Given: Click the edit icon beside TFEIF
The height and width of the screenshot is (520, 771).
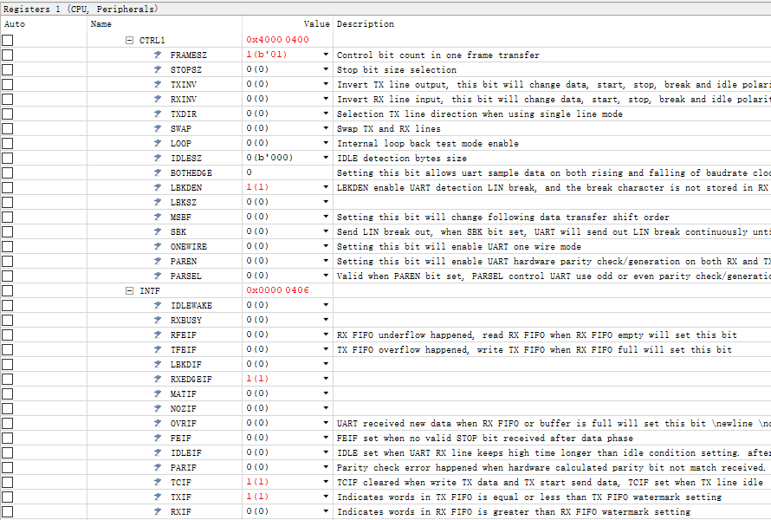Looking at the screenshot, I should click(158, 349).
